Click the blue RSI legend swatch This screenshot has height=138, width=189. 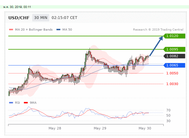11,103
